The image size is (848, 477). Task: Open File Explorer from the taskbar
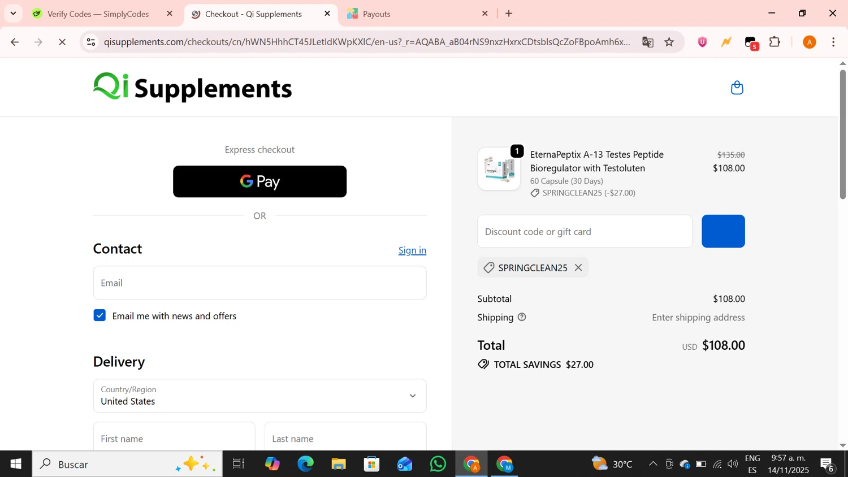click(x=339, y=464)
